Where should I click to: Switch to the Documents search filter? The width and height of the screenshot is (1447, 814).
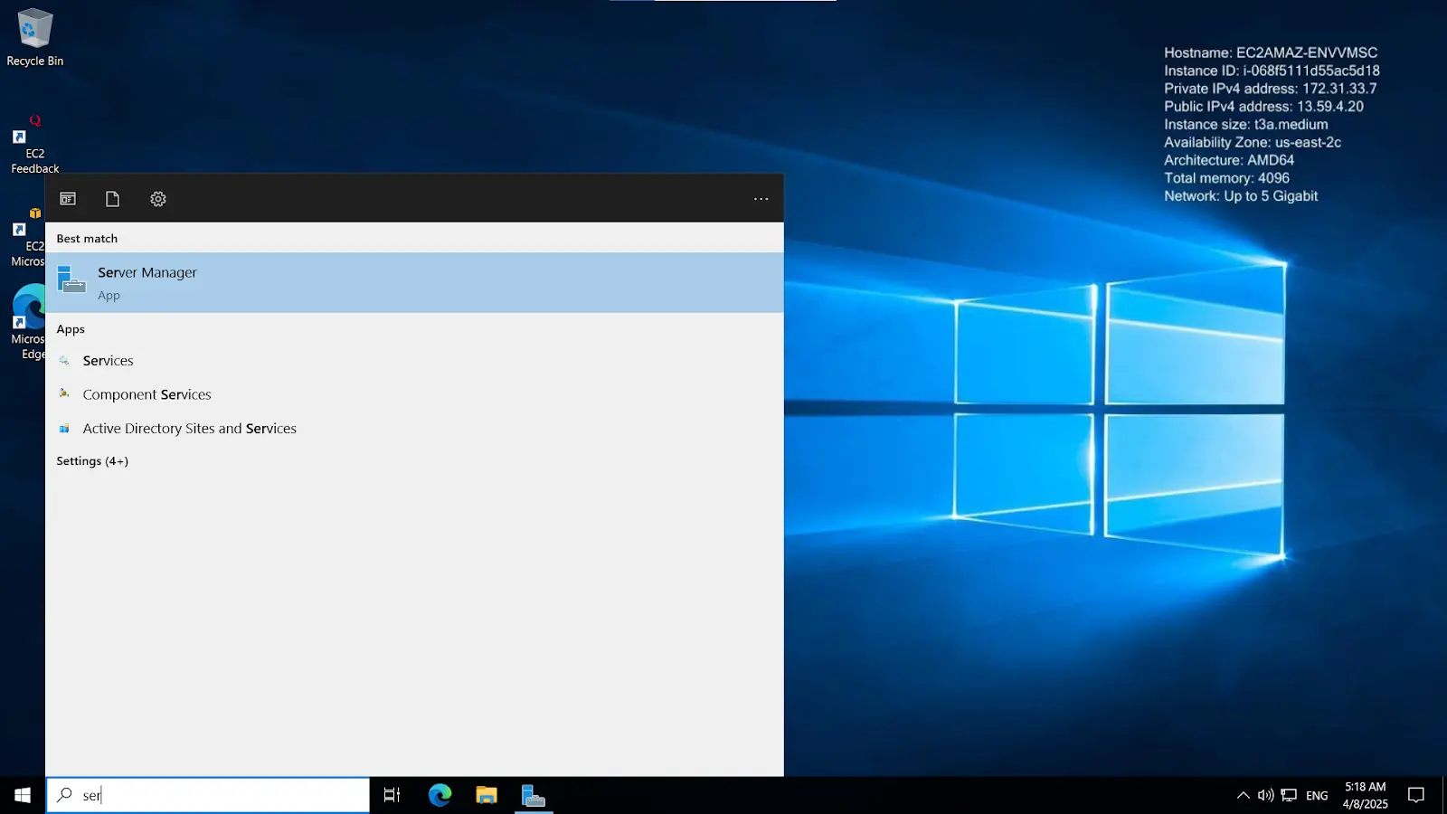tap(112, 198)
